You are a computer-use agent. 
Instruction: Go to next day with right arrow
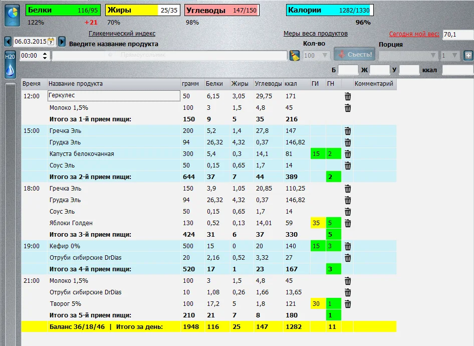(62, 42)
